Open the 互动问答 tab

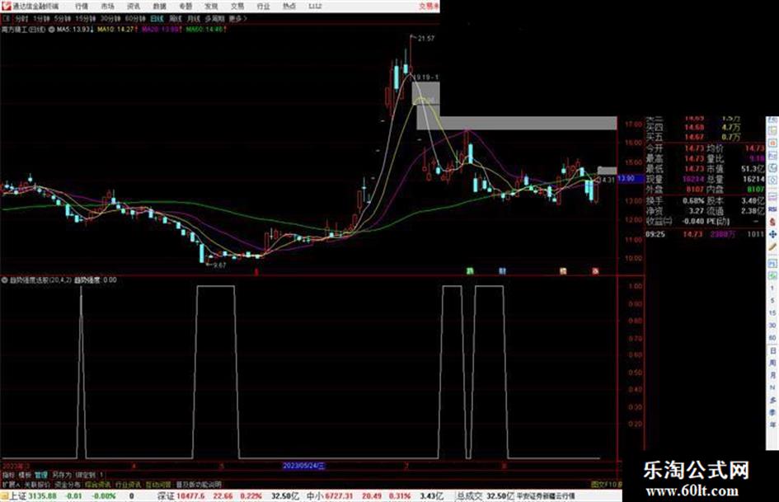[158, 484]
